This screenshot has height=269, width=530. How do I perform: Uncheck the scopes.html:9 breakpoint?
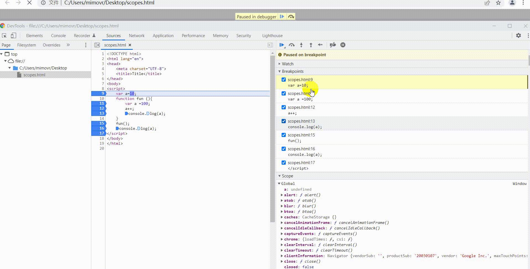284,79
